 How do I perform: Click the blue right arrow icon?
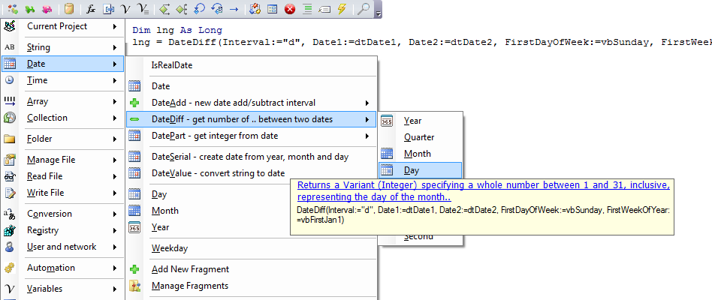(x=234, y=9)
